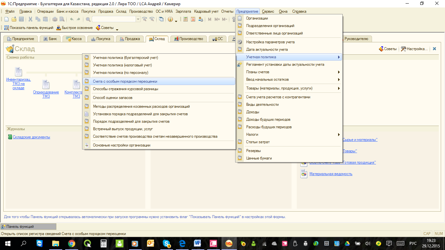Open the Отчеты menu

click(227, 11)
